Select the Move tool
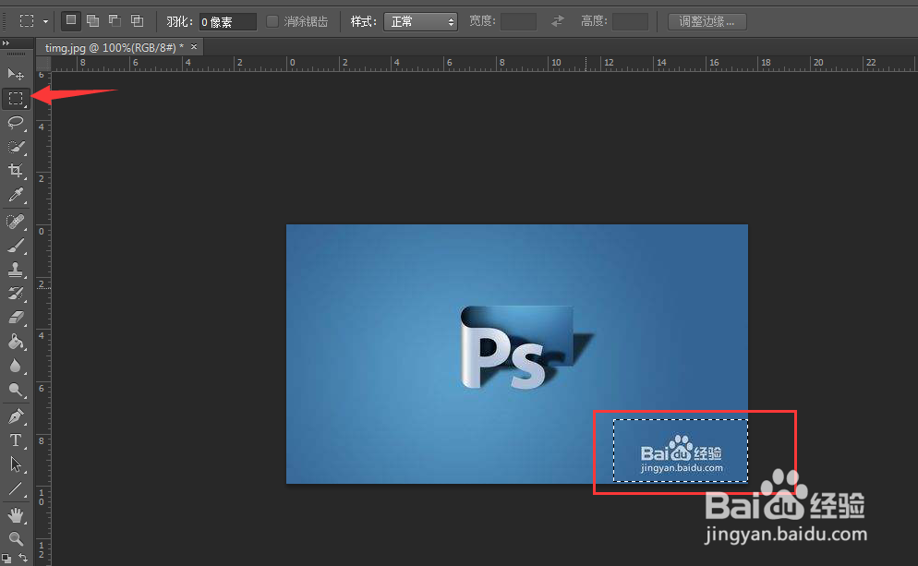This screenshot has height=566, width=918. [16, 74]
